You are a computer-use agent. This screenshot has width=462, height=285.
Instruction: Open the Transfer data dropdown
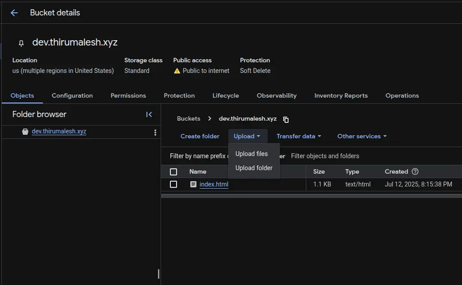[298, 136]
